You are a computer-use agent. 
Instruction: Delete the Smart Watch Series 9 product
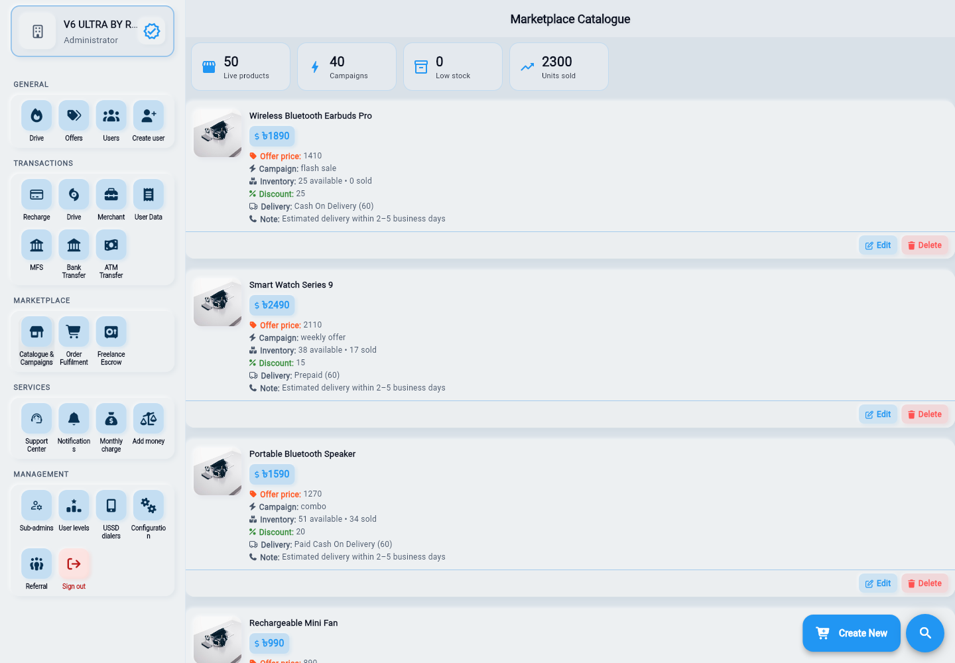point(924,414)
